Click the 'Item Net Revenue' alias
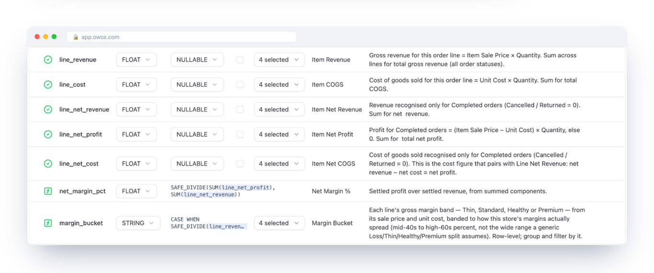The width and height of the screenshot is (654, 273). tap(337, 109)
